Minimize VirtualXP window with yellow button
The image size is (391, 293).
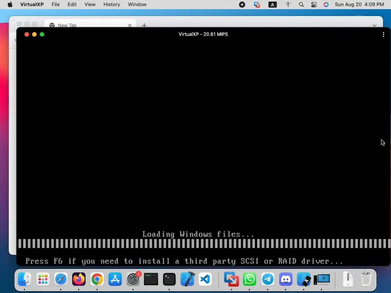point(34,34)
